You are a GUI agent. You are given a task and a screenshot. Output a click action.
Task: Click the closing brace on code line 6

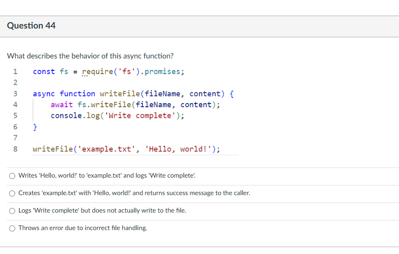(35, 127)
